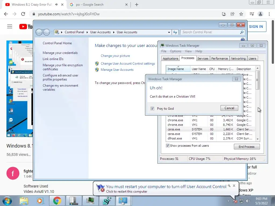This screenshot has width=275, height=206.
Task: Reload the YouTube page
Action: (23, 14)
